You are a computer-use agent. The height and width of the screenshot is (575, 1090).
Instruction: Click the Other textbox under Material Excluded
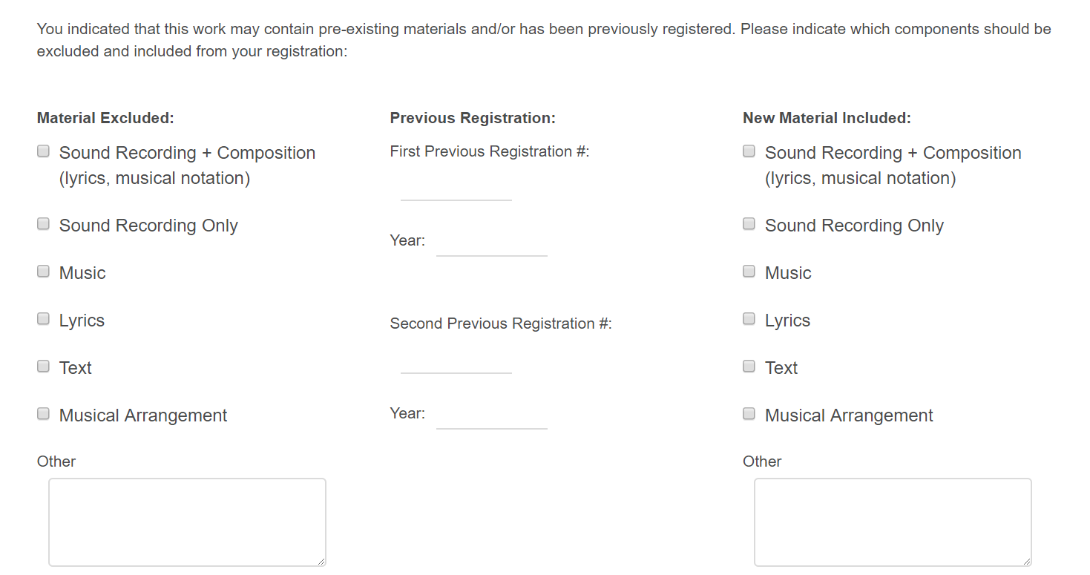tap(187, 522)
